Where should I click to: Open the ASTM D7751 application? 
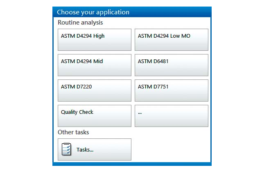(171, 91)
